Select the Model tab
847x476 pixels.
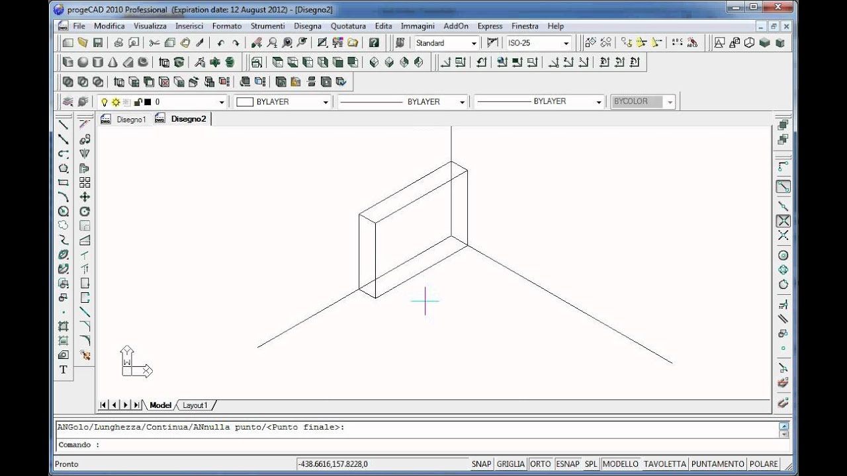click(160, 405)
